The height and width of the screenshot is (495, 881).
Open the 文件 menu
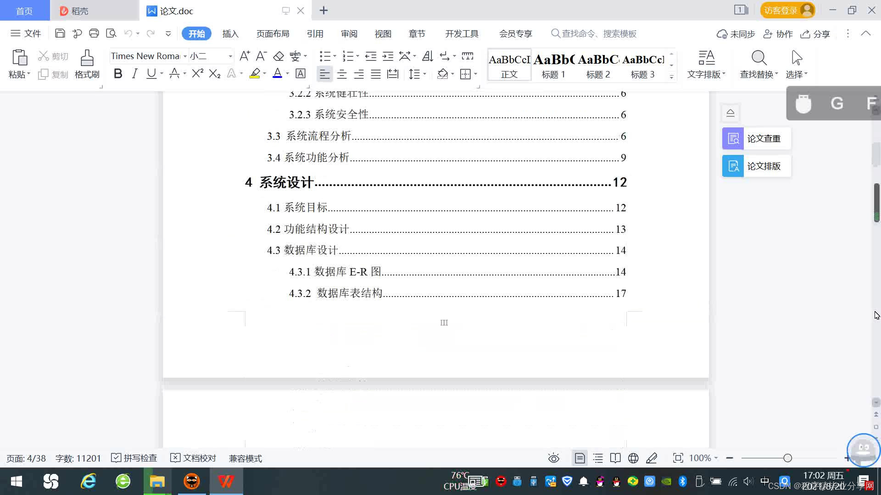point(26,33)
